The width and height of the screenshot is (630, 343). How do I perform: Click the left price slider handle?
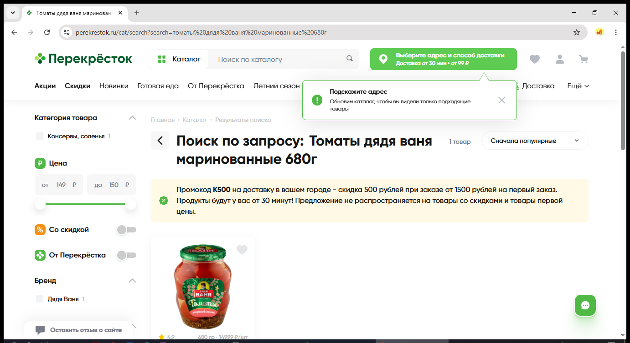(x=40, y=204)
